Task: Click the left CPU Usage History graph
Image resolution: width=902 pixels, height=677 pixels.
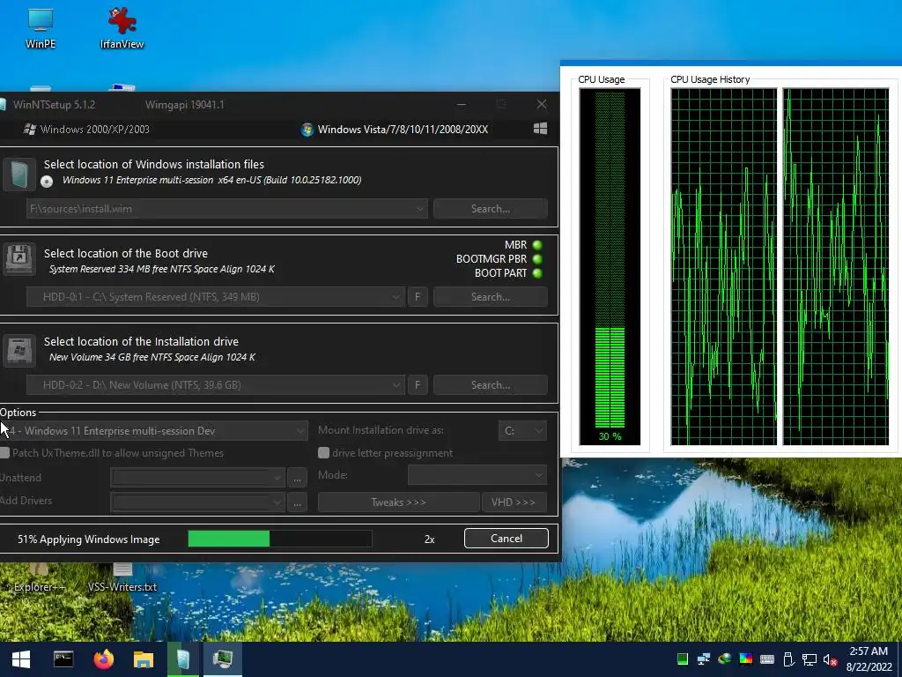Action: [724, 266]
